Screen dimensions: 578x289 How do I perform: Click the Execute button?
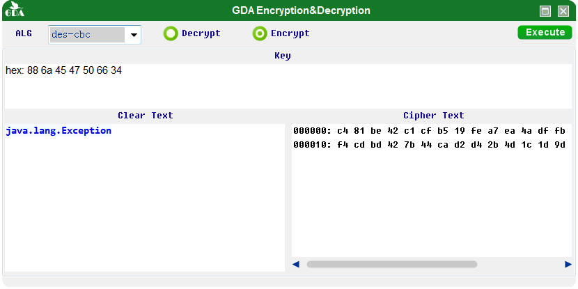pos(545,33)
